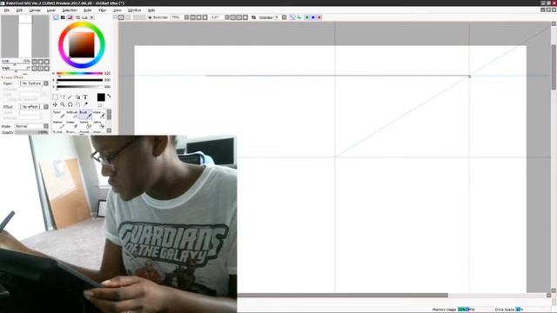557x313 pixels.
Task: Toggle the green ruler dot button
Action: [307, 17]
